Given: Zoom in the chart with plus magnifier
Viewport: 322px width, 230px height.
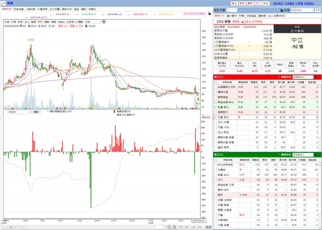Looking at the screenshot, I should tap(174, 227).
